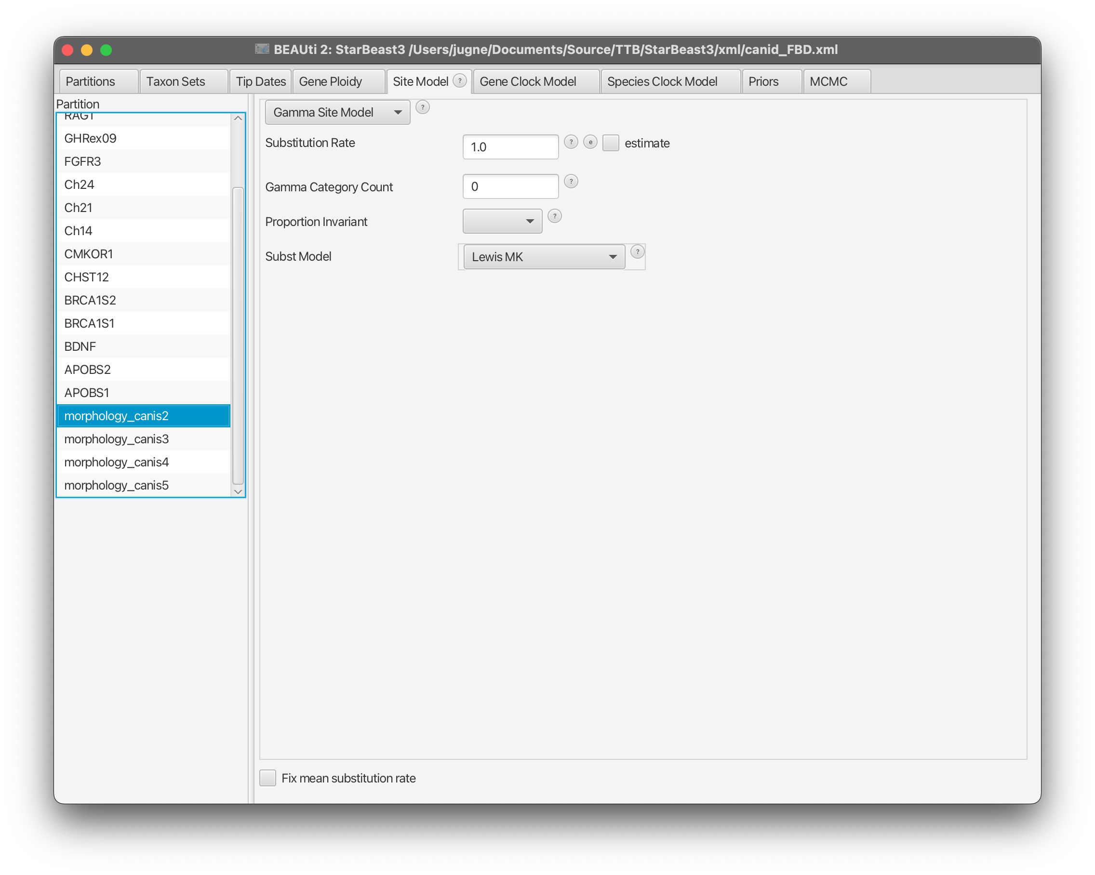Click help icon for Gamma Category Count
Viewport: 1095px width, 875px height.
pyautogui.click(x=571, y=181)
